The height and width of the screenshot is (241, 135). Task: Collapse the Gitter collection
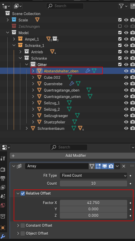point(27,65)
